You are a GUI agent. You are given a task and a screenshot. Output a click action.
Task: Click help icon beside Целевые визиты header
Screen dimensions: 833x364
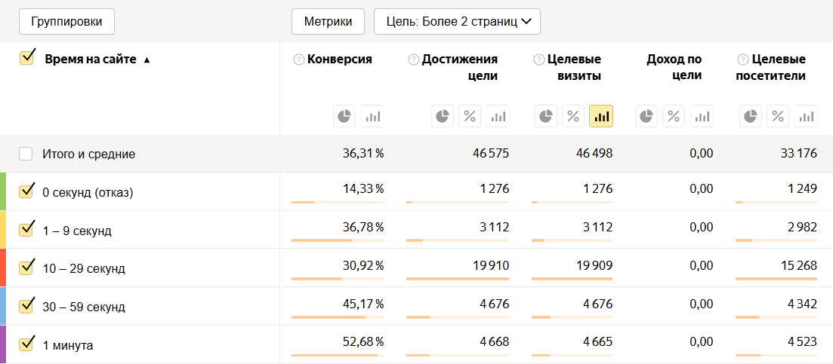pos(539,60)
